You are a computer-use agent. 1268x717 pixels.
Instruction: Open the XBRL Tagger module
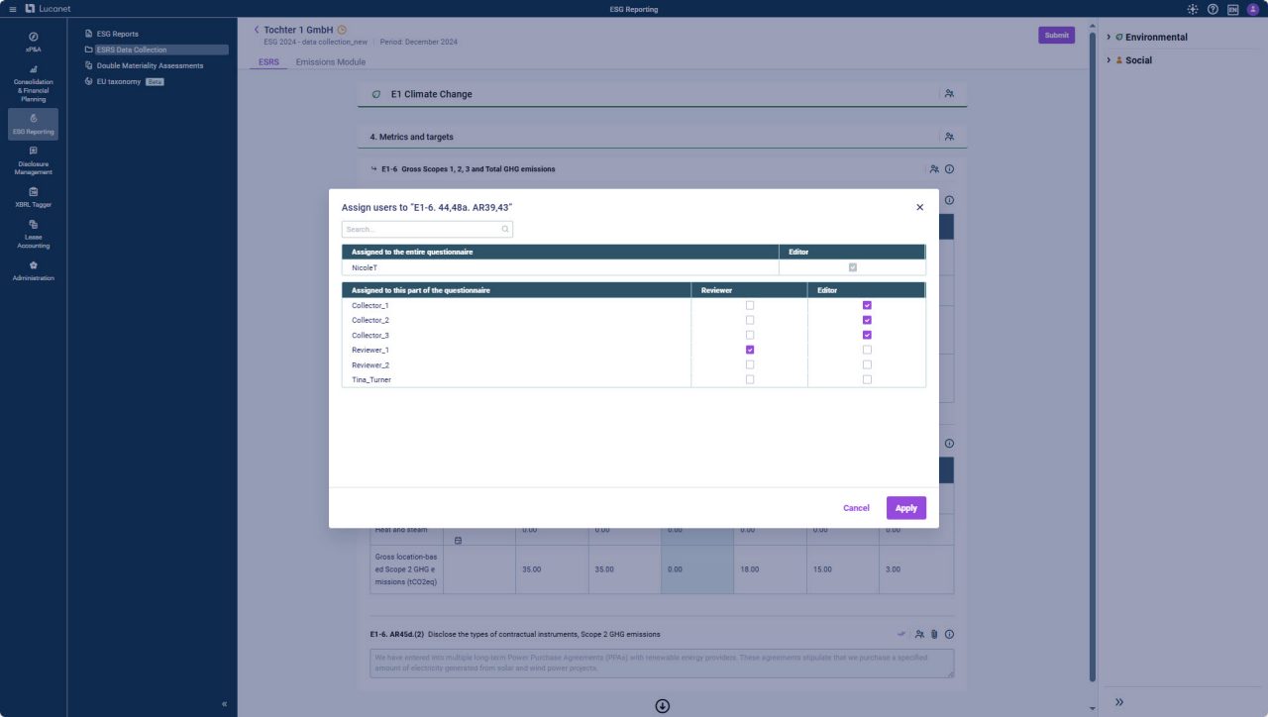click(33, 197)
